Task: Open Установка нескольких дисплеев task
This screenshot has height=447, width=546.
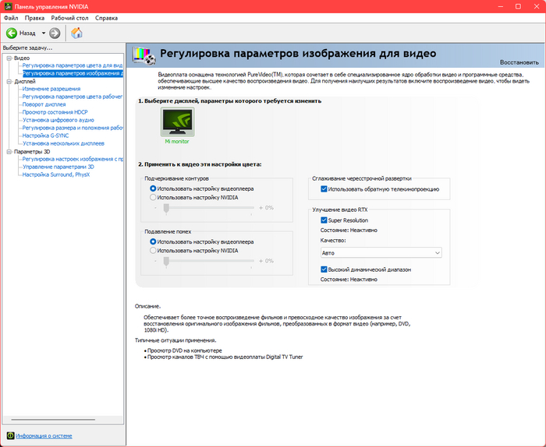Action: pos(63,143)
